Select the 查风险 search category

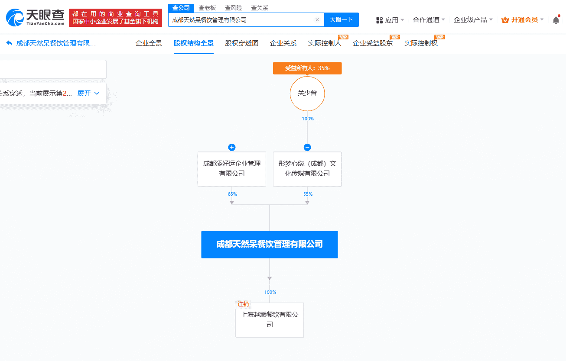(233, 8)
